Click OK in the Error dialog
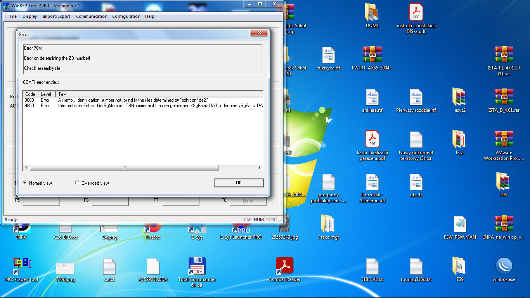530x298 pixels. pyautogui.click(x=239, y=183)
